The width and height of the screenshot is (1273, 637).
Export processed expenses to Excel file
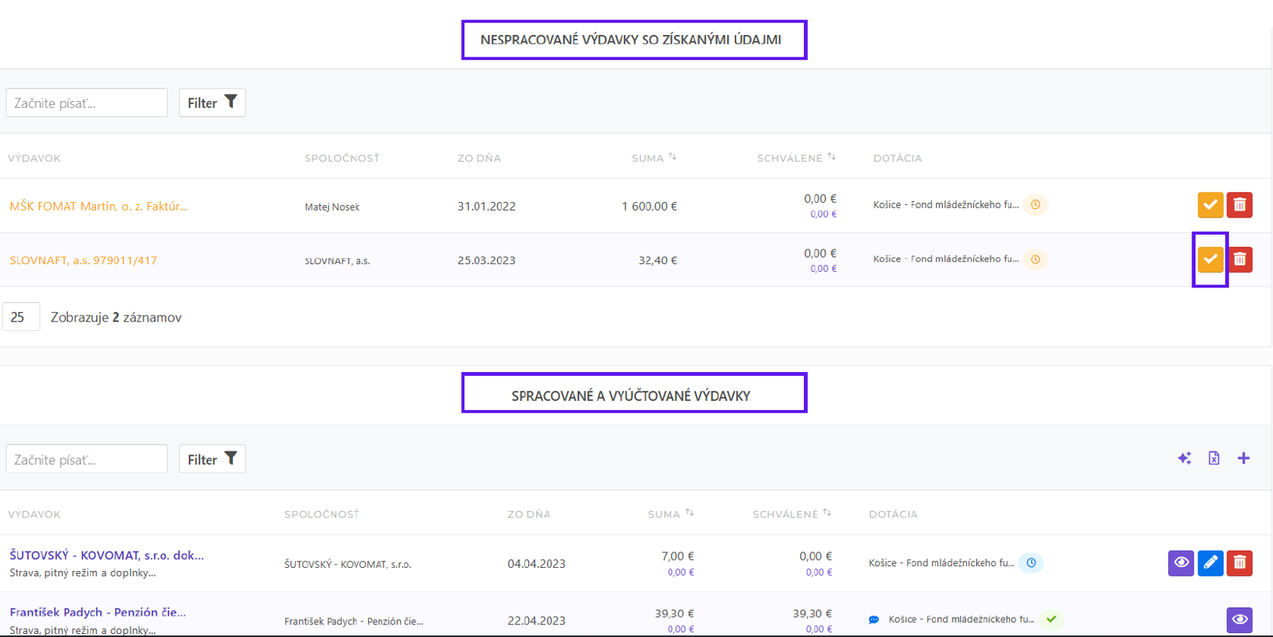(x=1213, y=458)
